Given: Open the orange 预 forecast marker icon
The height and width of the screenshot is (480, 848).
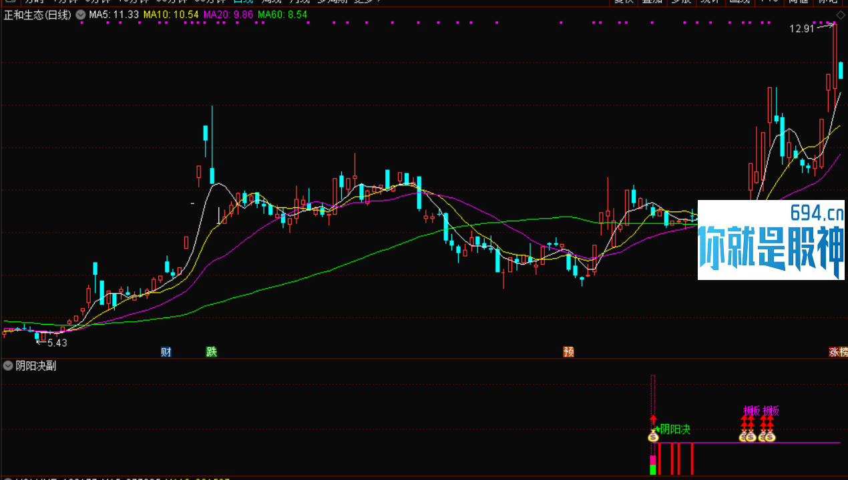Looking at the screenshot, I should pos(569,352).
